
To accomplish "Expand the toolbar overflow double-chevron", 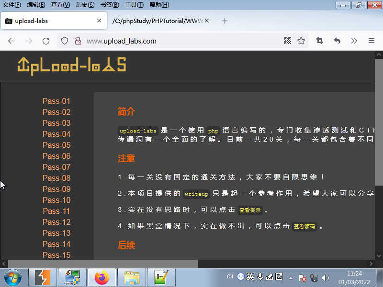I will point(354,41).
